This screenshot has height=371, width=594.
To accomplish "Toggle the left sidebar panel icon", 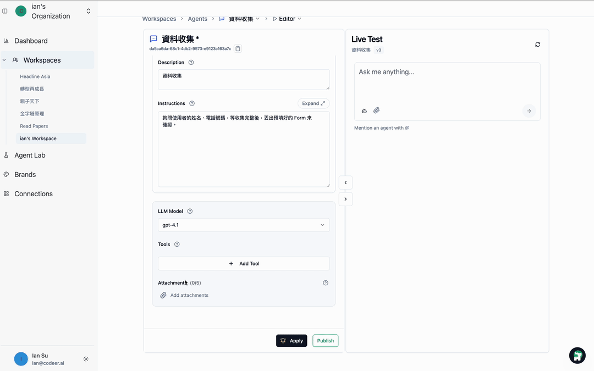I will 5,11.
